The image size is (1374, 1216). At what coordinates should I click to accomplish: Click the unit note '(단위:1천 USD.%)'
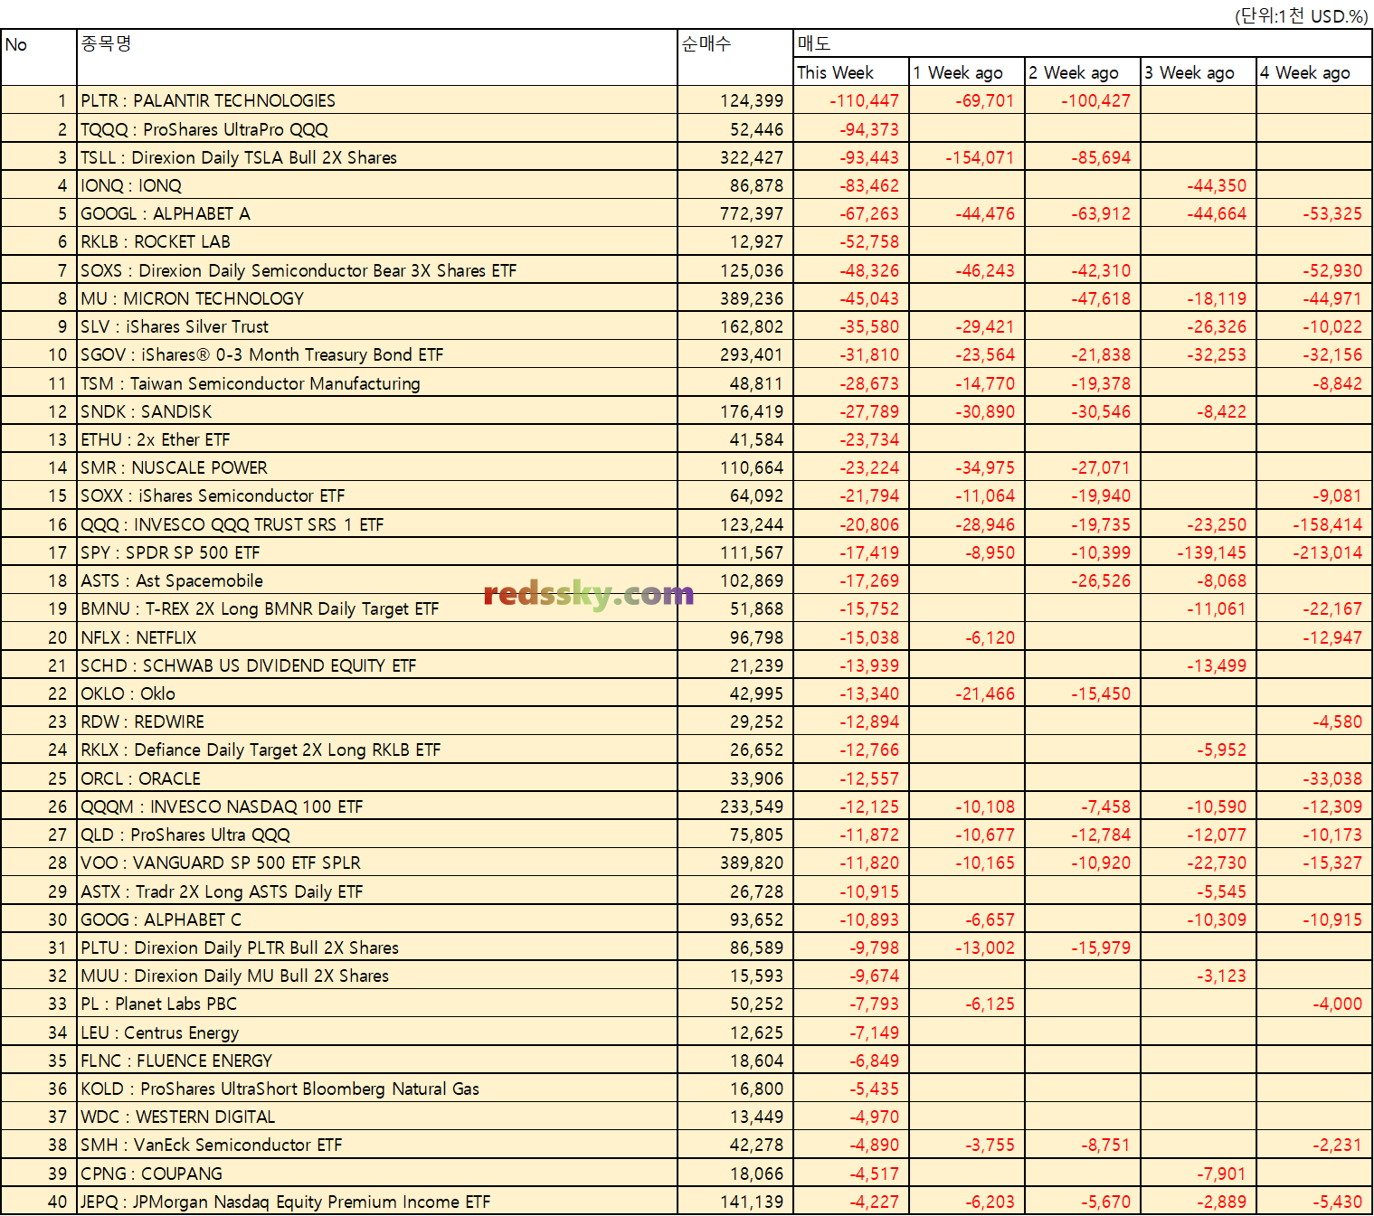(1302, 15)
